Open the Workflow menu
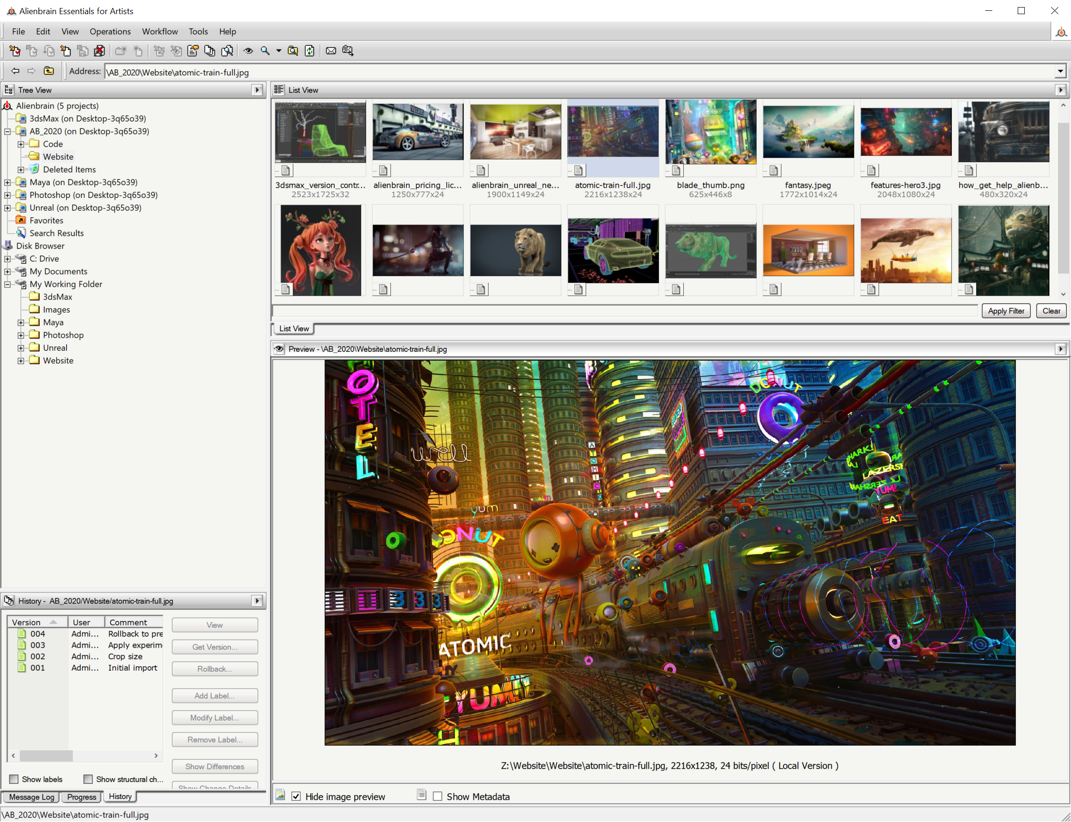This screenshot has width=1071, height=822. click(159, 31)
